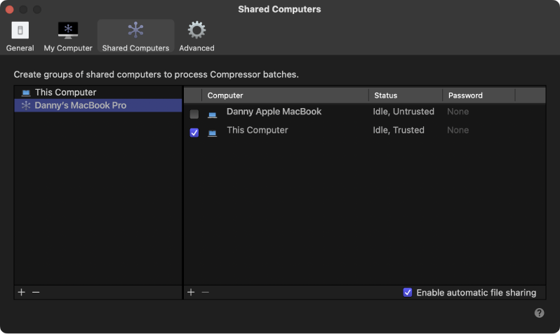Open the General preferences pane

20,36
